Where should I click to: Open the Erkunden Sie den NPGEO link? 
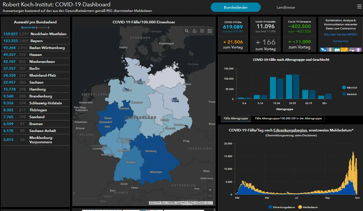coord(340,35)
